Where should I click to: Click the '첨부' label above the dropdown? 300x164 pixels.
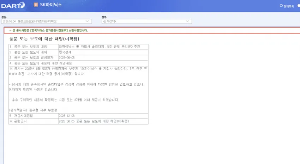104,17
